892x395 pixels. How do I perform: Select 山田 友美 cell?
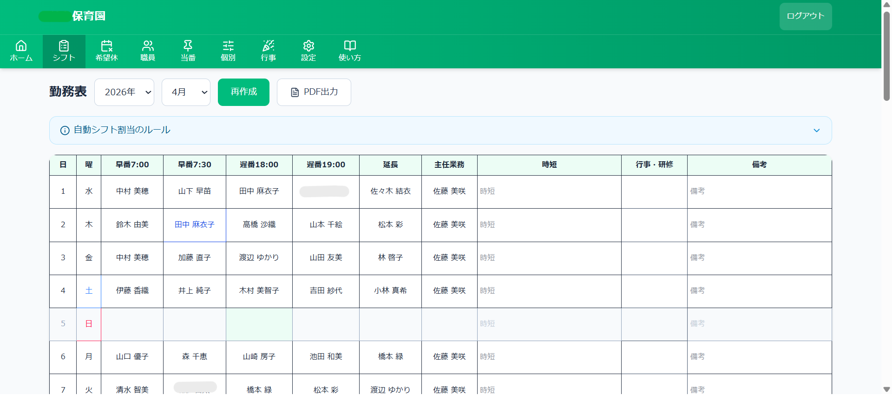[326, 258]
